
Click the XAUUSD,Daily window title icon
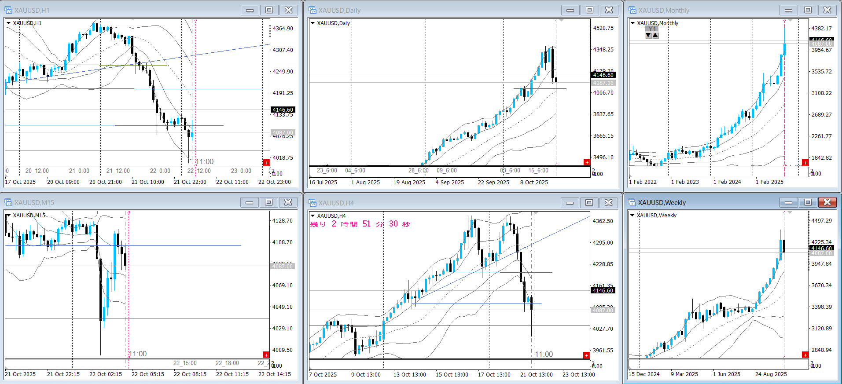click(313, 10)
